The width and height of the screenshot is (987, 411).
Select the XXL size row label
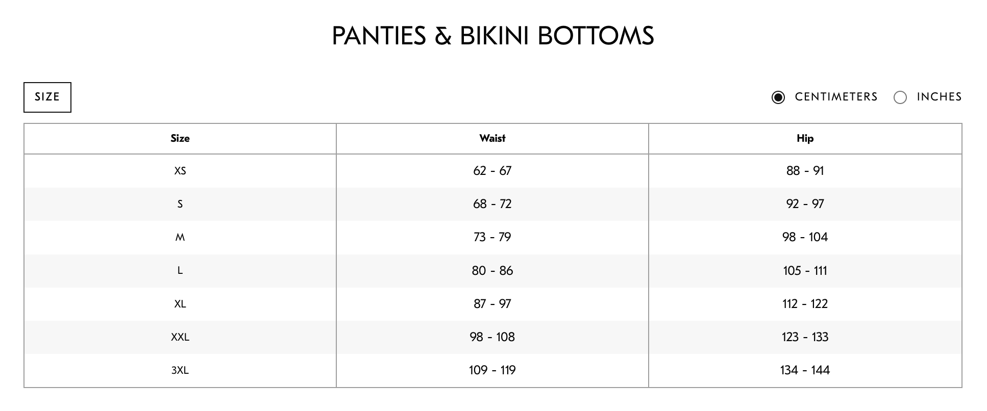point(180,337)
